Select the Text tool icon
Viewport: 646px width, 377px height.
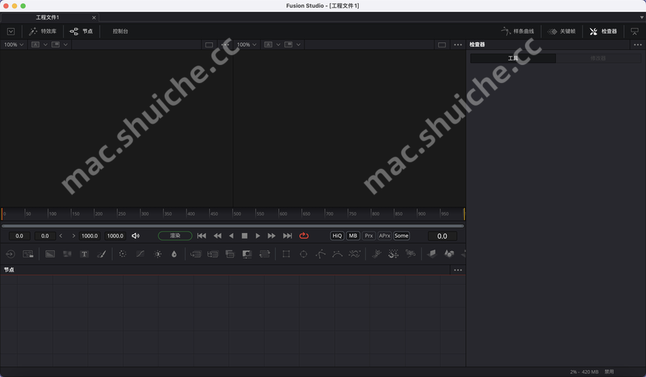[84, 254]
